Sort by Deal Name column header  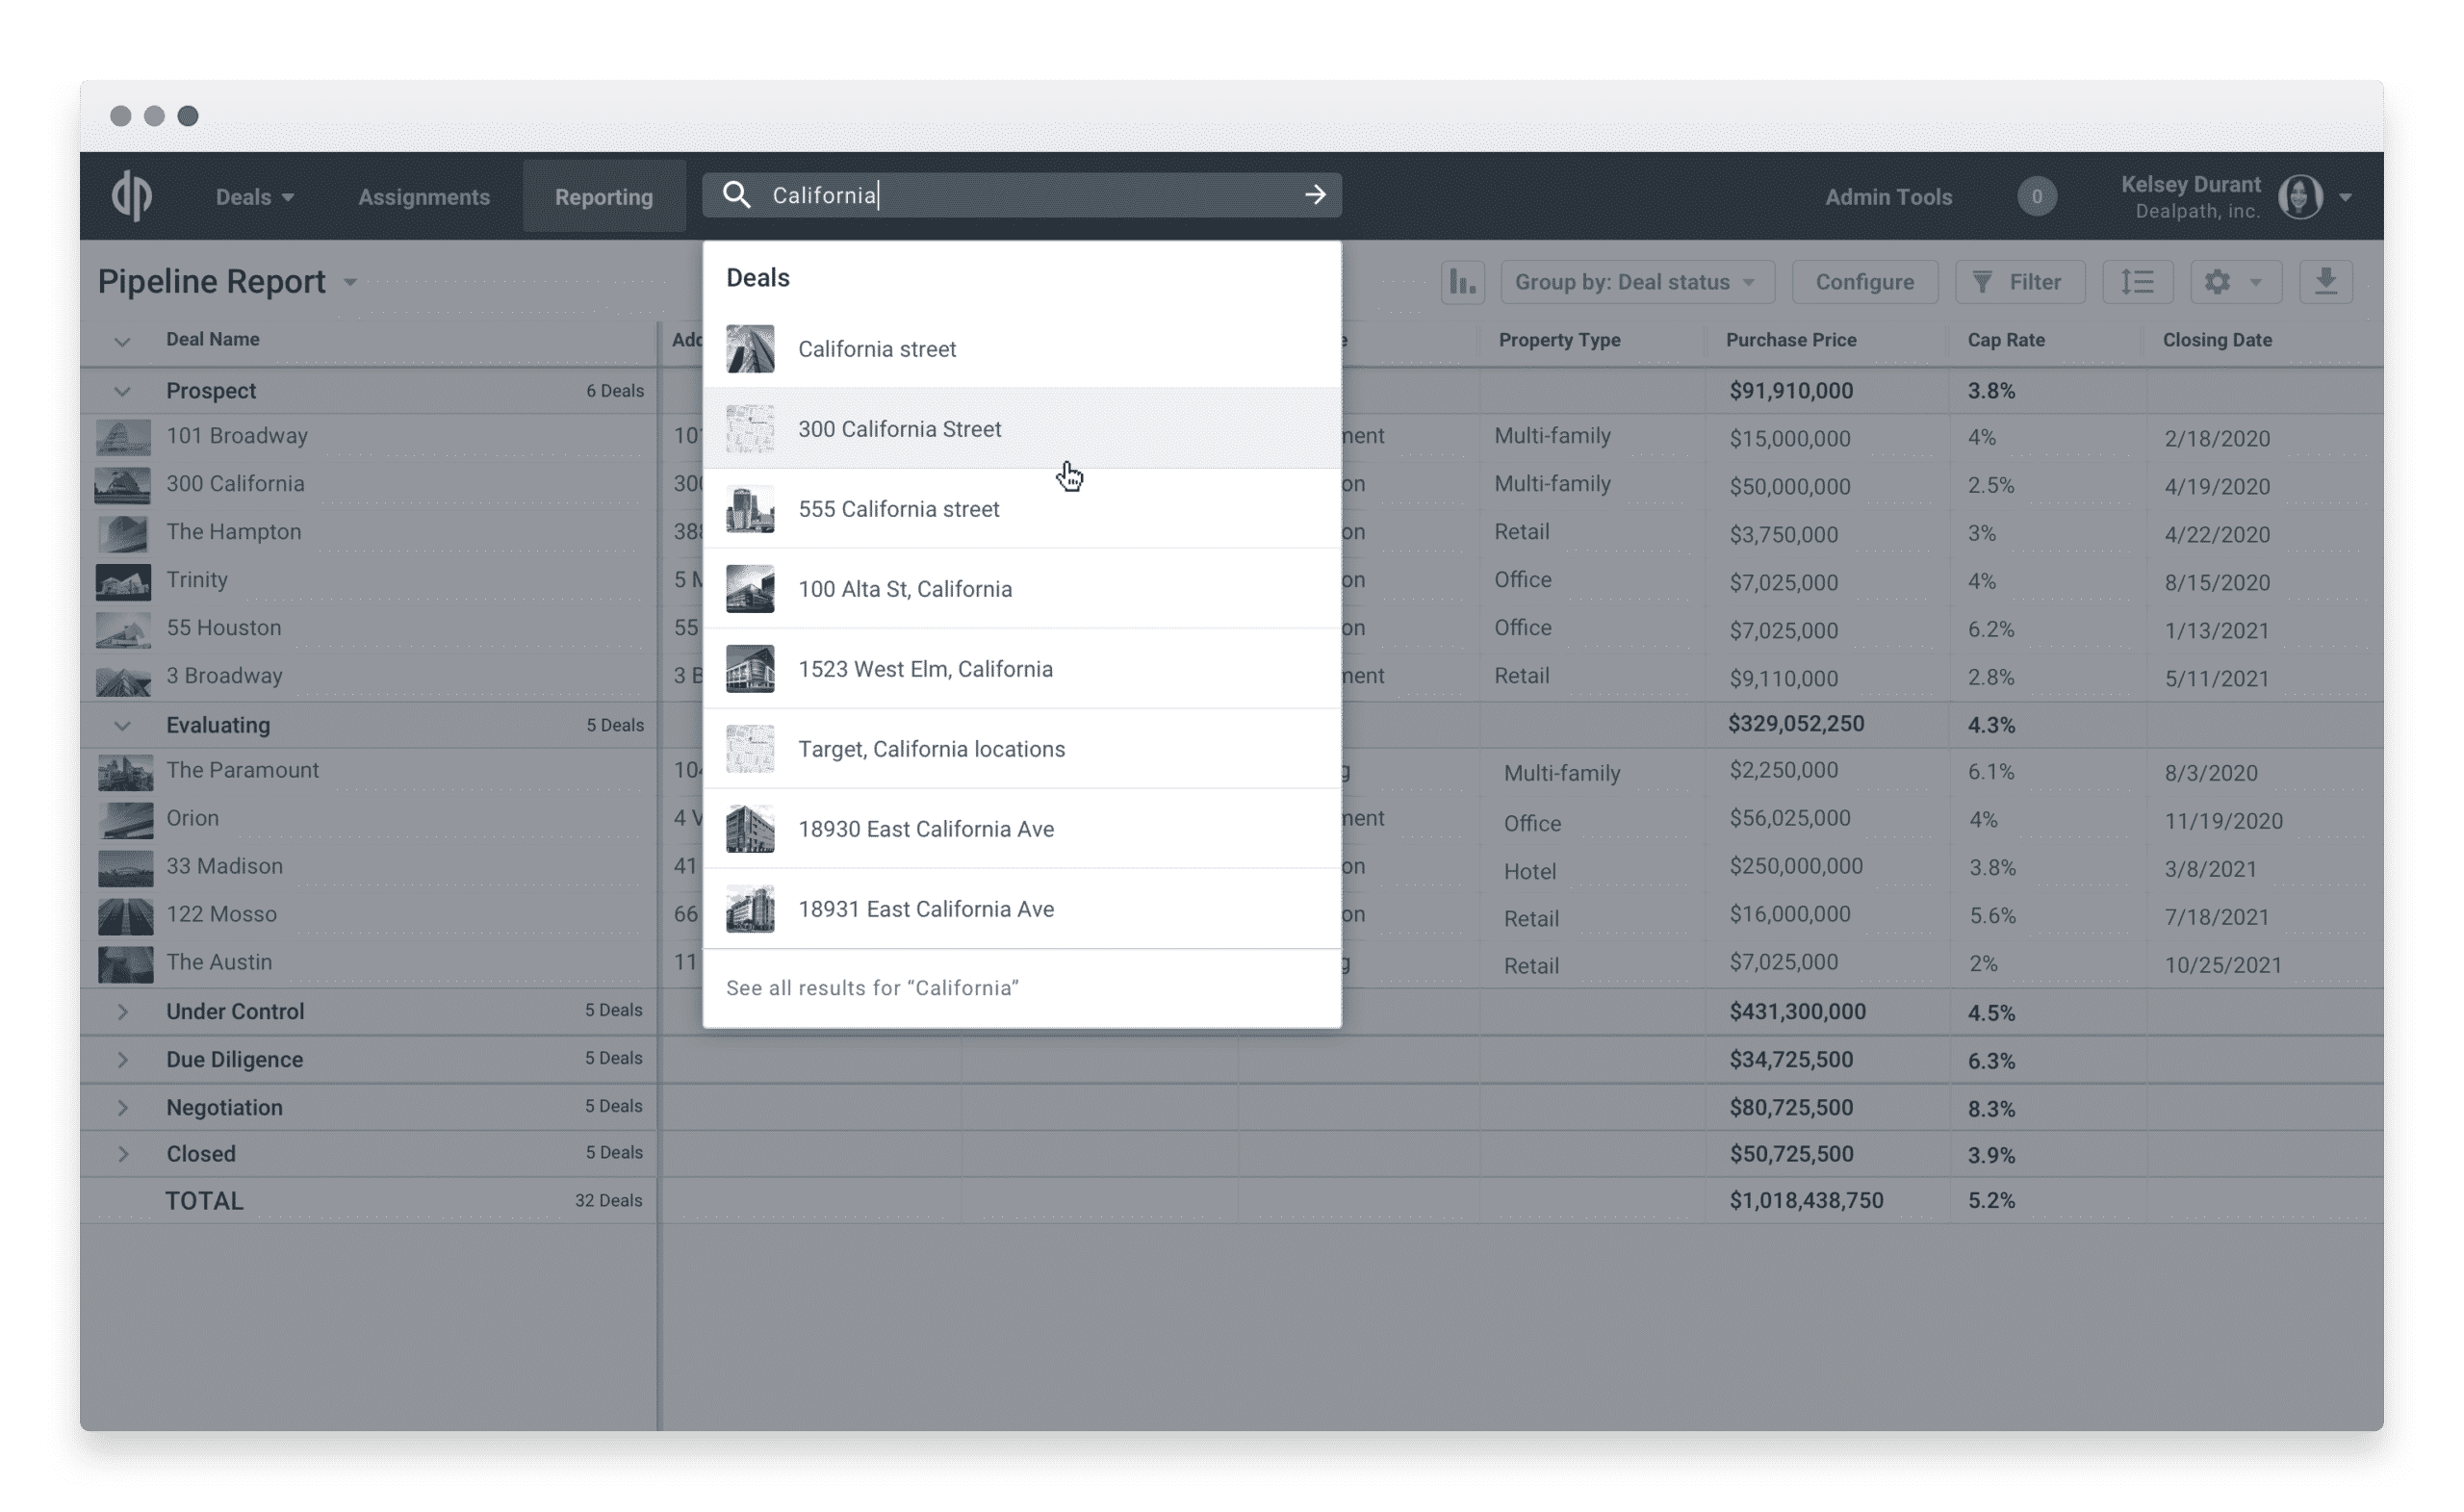212,339
